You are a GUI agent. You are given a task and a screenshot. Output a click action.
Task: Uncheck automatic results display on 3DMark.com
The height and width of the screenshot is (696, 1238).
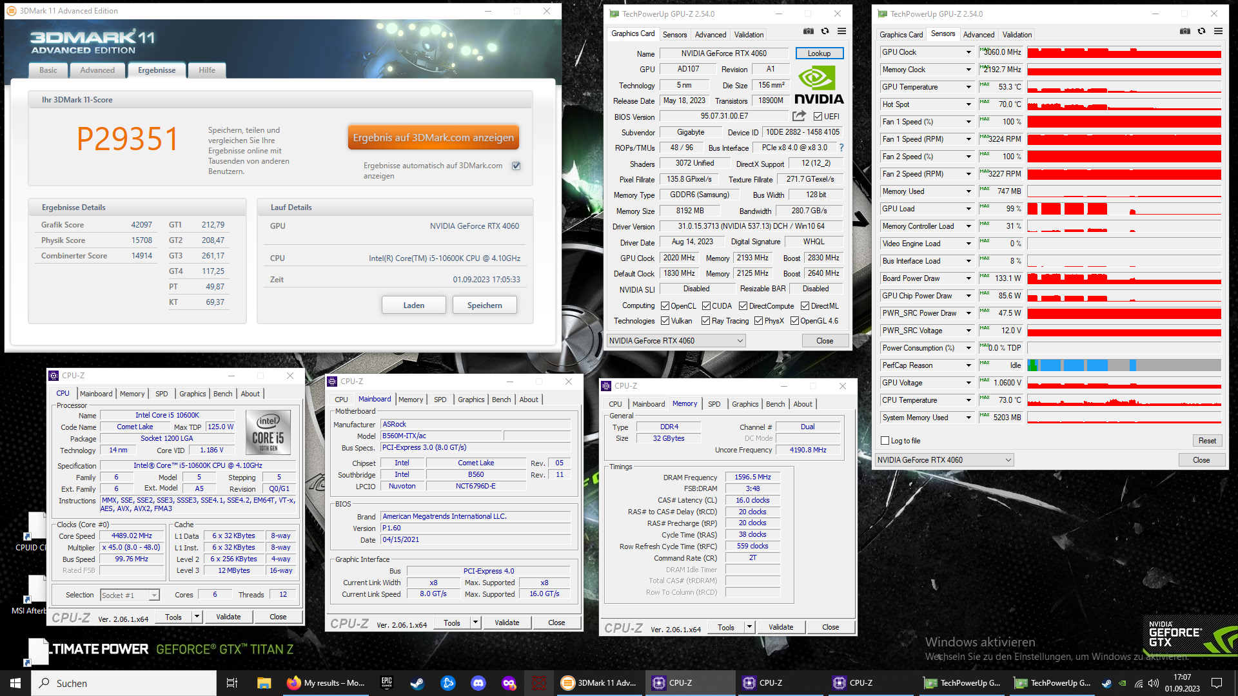516,166
